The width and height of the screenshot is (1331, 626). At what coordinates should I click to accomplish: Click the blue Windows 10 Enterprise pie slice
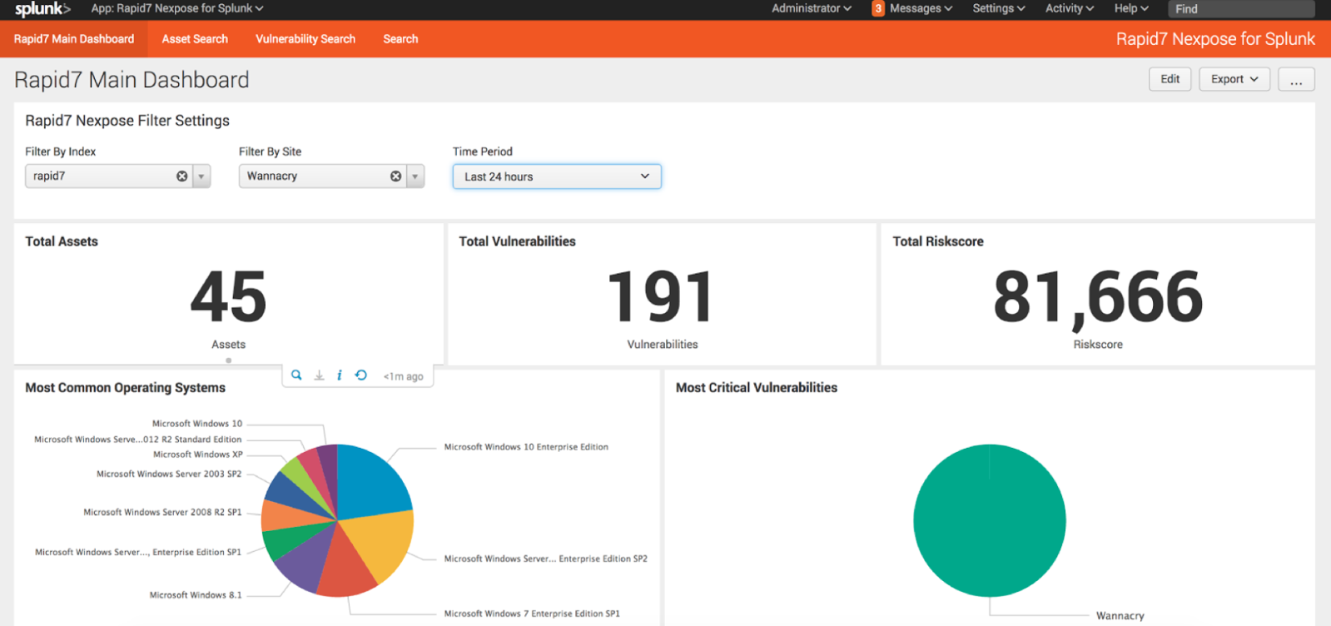(370, 479)
